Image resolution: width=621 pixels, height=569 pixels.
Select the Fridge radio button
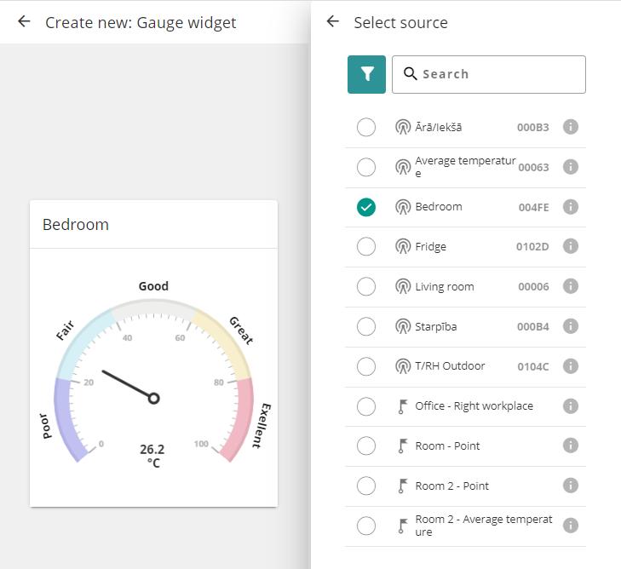(366, 246)
